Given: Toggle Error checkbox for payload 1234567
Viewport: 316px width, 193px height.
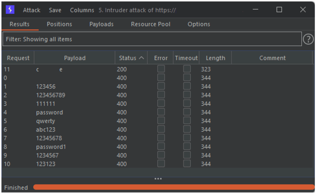Looking at the screenshot, I should 161,155.
